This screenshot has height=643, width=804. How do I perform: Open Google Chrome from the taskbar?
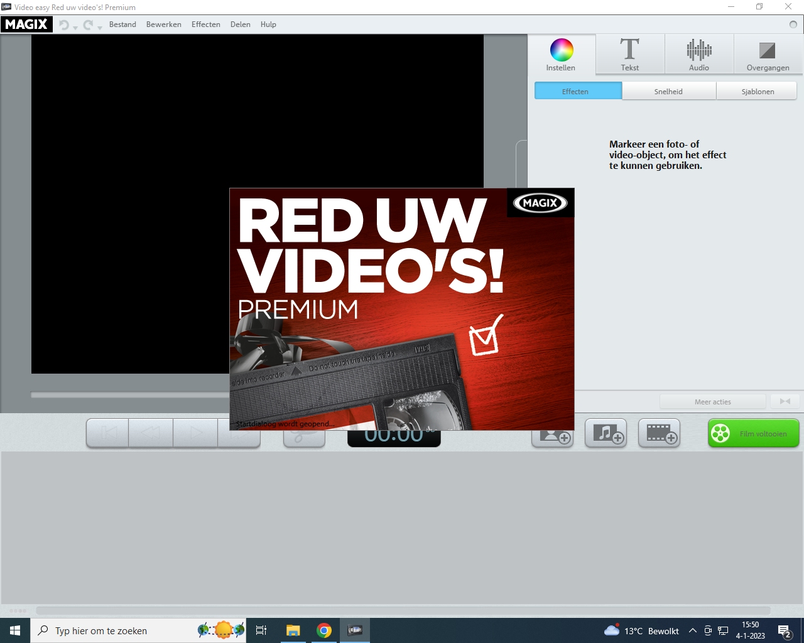pos(324,630)
